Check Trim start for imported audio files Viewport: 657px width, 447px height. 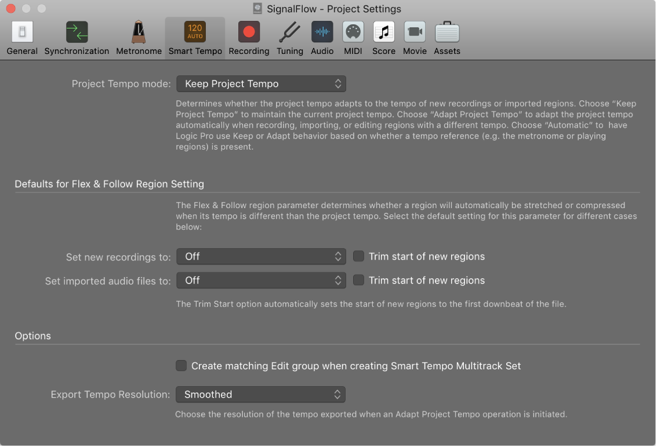(x=358, y=281)
